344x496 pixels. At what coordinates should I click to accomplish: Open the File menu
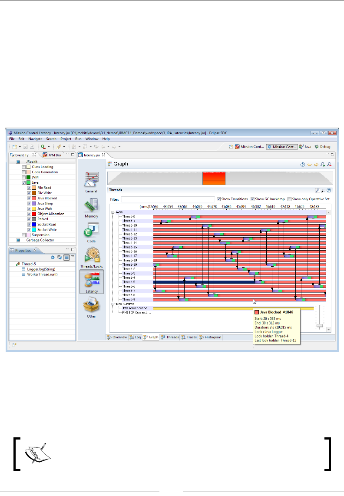click(x=12, y=139)
